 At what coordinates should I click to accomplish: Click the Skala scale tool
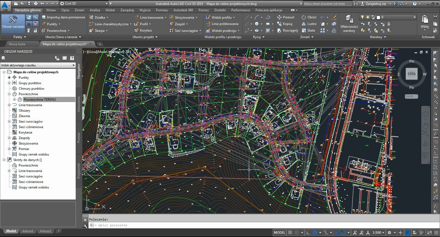pos(308,30)
